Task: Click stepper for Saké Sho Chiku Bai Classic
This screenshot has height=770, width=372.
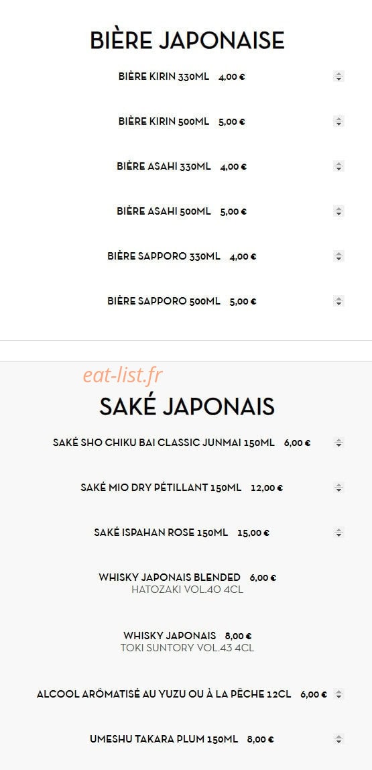Action: (x=338, y=443)
